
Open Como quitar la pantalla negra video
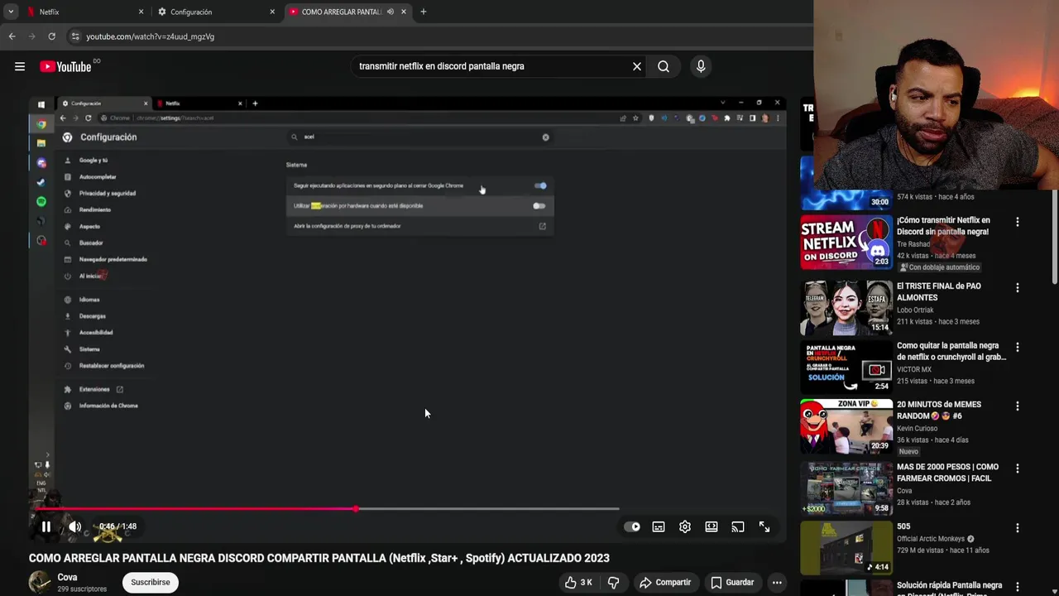pos(951,351)
